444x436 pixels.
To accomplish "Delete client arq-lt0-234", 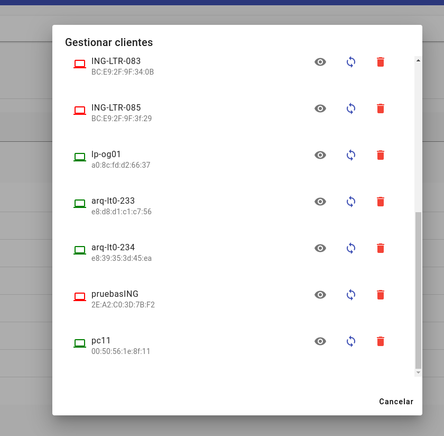I will coord(380,248).
